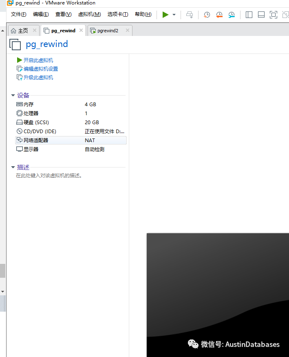289x357 pixels.
Task: Click the send Ctrl+Alt+Del toolbar icon
Action: [190, 15]
